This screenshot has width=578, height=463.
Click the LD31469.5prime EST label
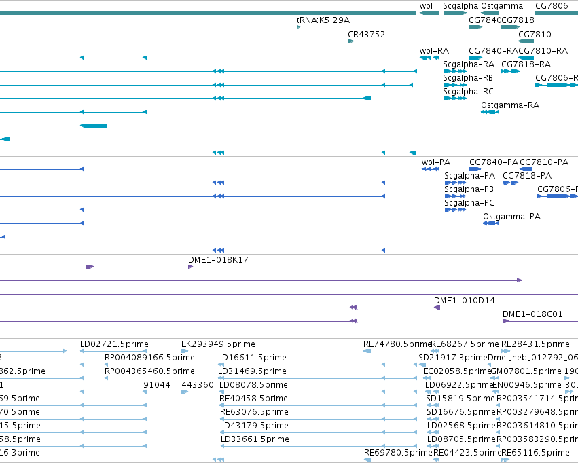pos(252,371)
